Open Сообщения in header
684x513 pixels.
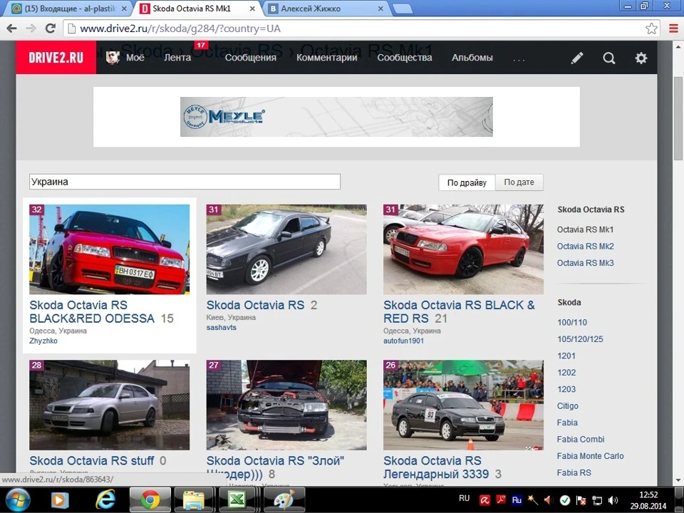(250, 58)
